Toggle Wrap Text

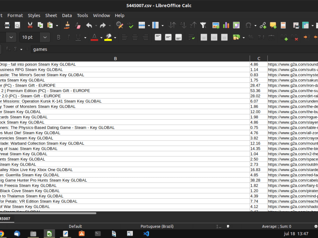[x=191, y=37]
